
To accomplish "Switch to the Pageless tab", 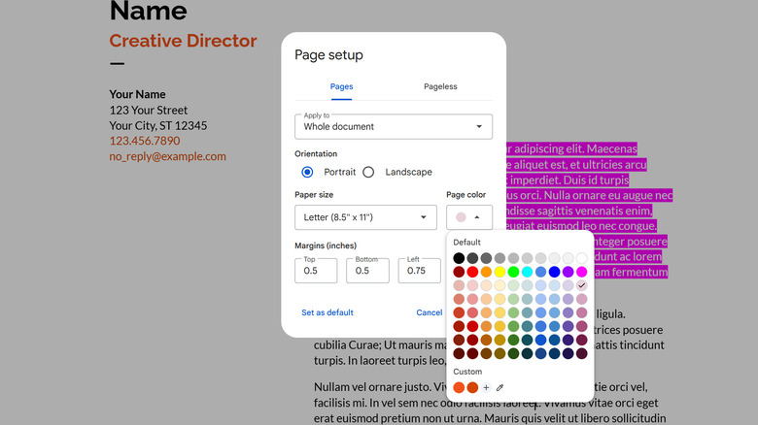I will 440,86.
